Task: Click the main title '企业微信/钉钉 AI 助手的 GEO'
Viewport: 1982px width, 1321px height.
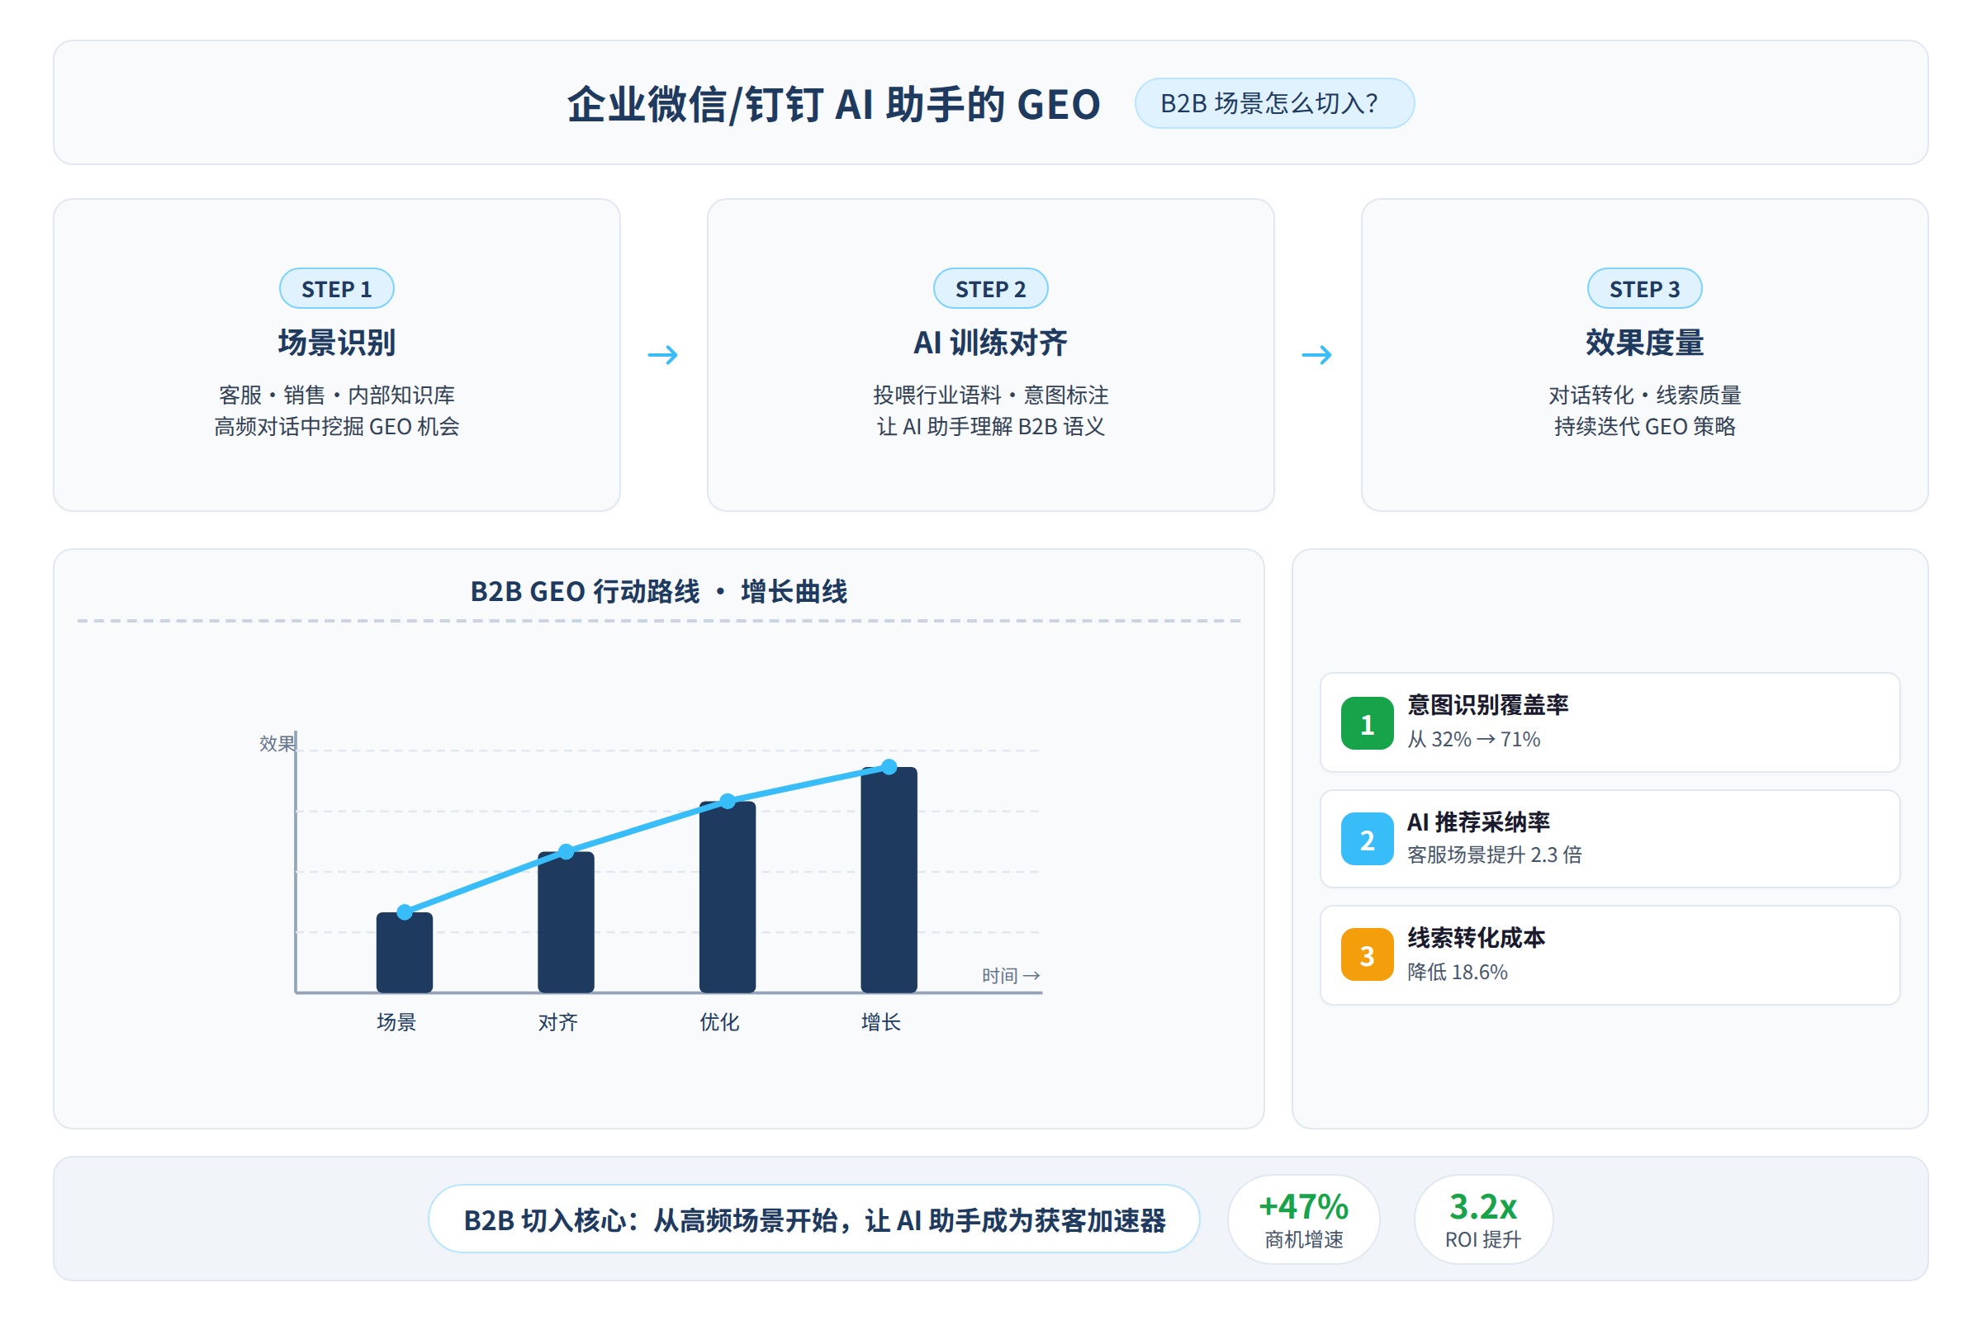Action: pyautogui.click(x=834, y=105)
